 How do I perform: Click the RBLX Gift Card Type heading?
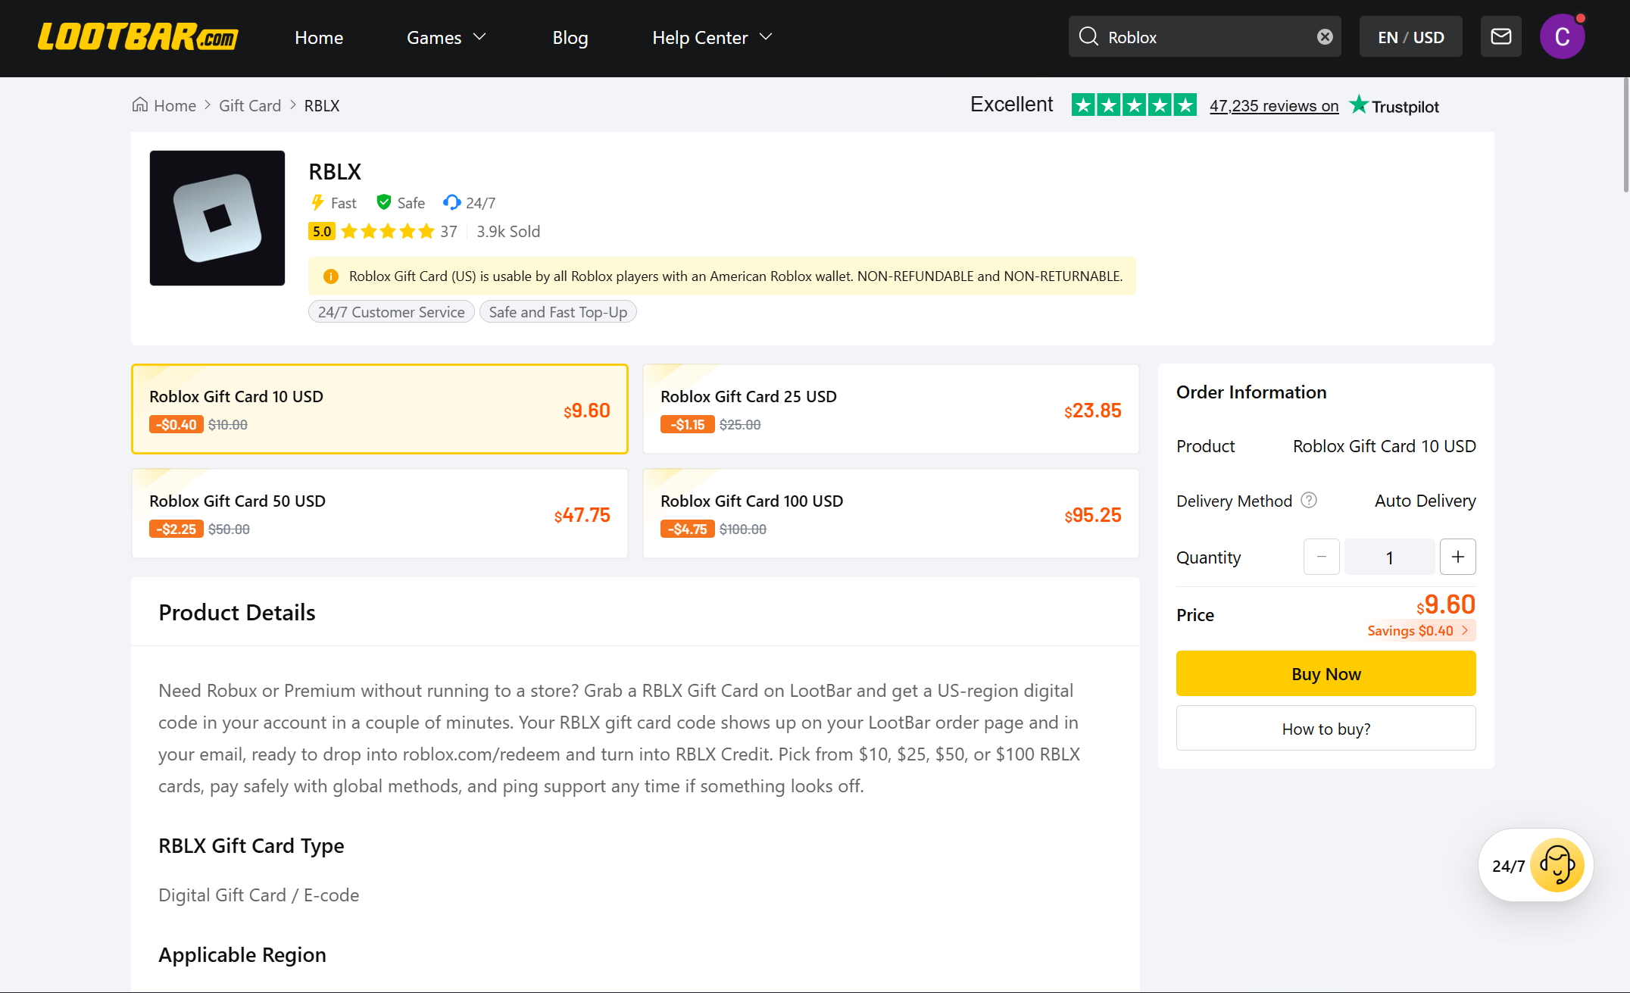coord(251,845)
